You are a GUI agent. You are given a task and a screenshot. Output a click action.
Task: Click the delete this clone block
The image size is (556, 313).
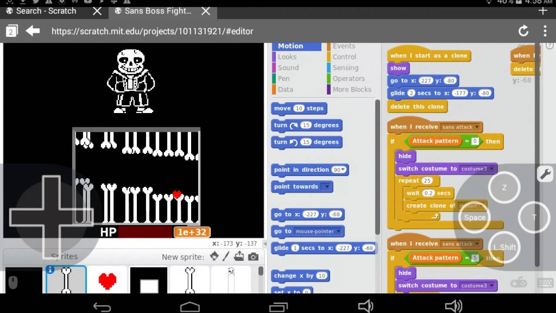[417, 107]
